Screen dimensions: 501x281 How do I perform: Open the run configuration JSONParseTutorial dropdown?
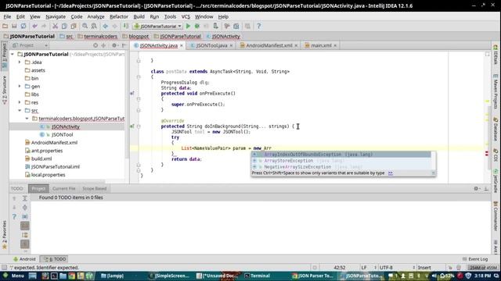click(x=158, y=26)
